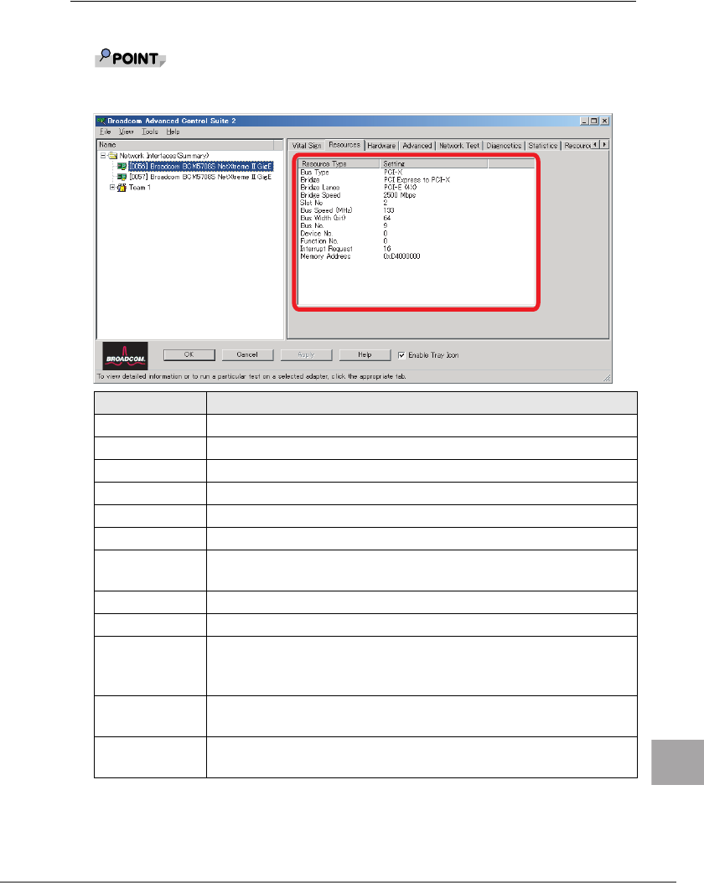
Task: Select the Bus Width (bit) row
Action: coord(417,218)
